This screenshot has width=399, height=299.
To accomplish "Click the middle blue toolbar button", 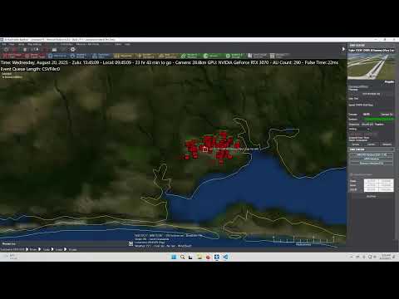I will 80,56.
